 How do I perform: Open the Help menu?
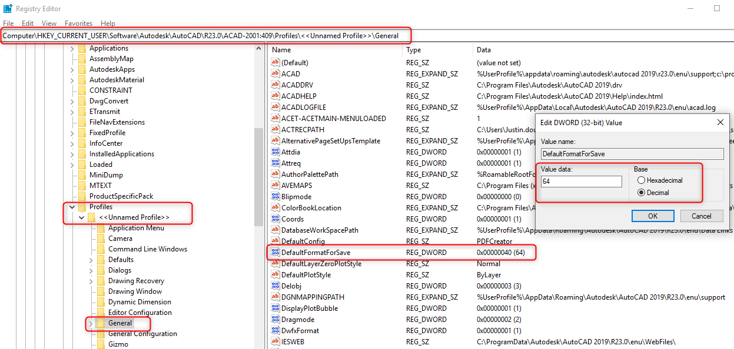108,24
